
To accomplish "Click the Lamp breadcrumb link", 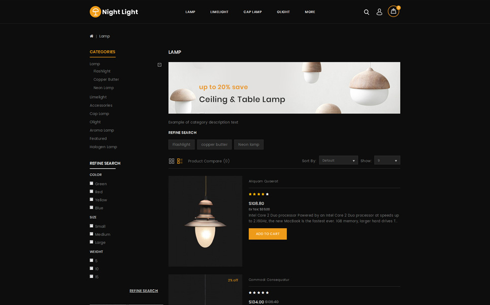I will click(105, 36).
